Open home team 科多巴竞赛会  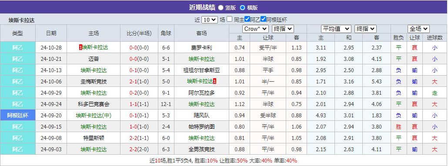pos(94,104)
